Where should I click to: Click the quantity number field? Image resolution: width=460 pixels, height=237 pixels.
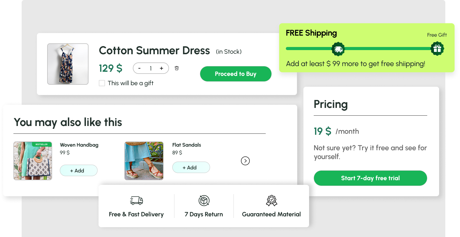[151, 68]
